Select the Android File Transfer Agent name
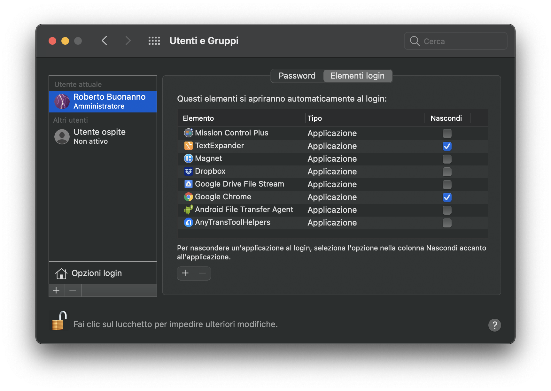This screenshot has width=551, height=391. pos(244,210)
